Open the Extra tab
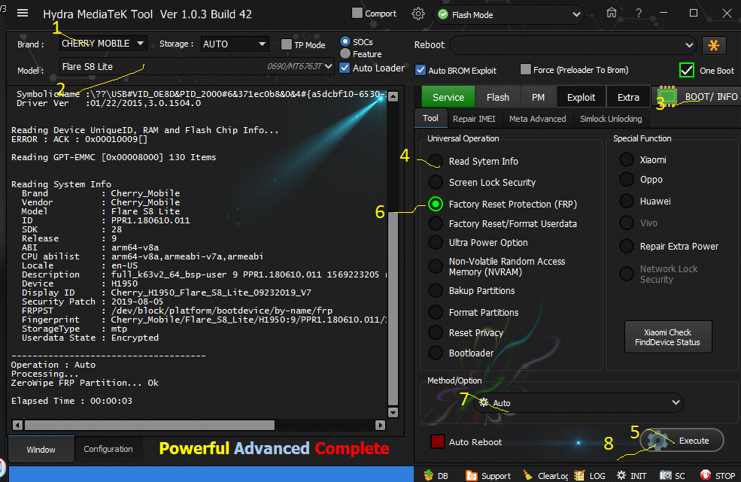Image resolution: width=741 pixels, height=482 pixels. point(628,97)
